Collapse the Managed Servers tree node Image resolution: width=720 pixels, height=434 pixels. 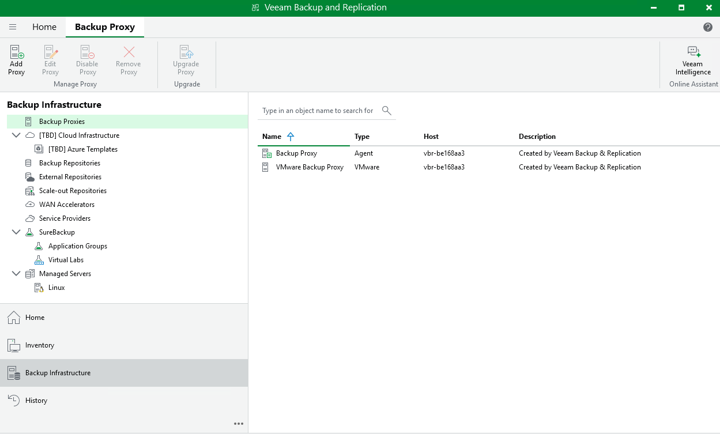pos(16,274)
